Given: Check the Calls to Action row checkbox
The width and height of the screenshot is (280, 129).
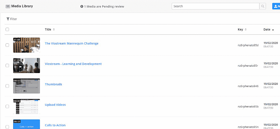Looking at the screenshot, I should pos(7,127).
